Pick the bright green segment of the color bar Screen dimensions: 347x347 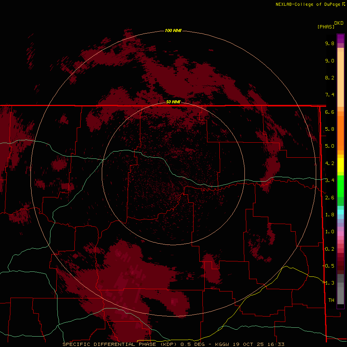pyautogui.click(x=340, y=186)
